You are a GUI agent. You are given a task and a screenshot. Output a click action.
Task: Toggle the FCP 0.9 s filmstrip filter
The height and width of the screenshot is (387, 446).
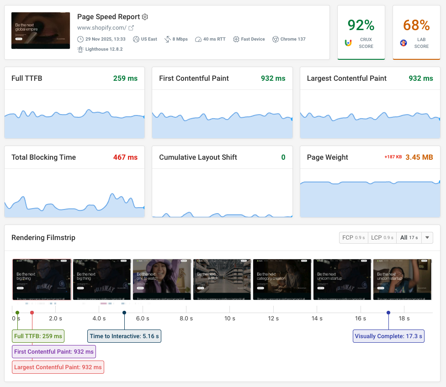(353, 237)
